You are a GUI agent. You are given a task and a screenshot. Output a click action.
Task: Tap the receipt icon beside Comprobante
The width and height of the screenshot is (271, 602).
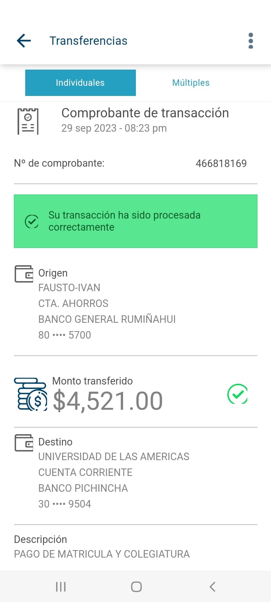click(28, 121)
